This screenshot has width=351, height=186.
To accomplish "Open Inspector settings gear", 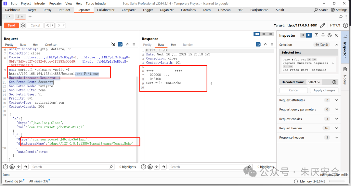I will 330,35.
